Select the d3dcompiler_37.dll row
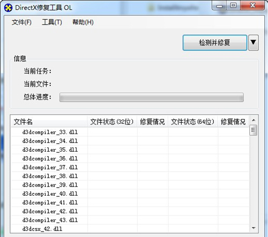268x237 pixels. pos(130,167)
